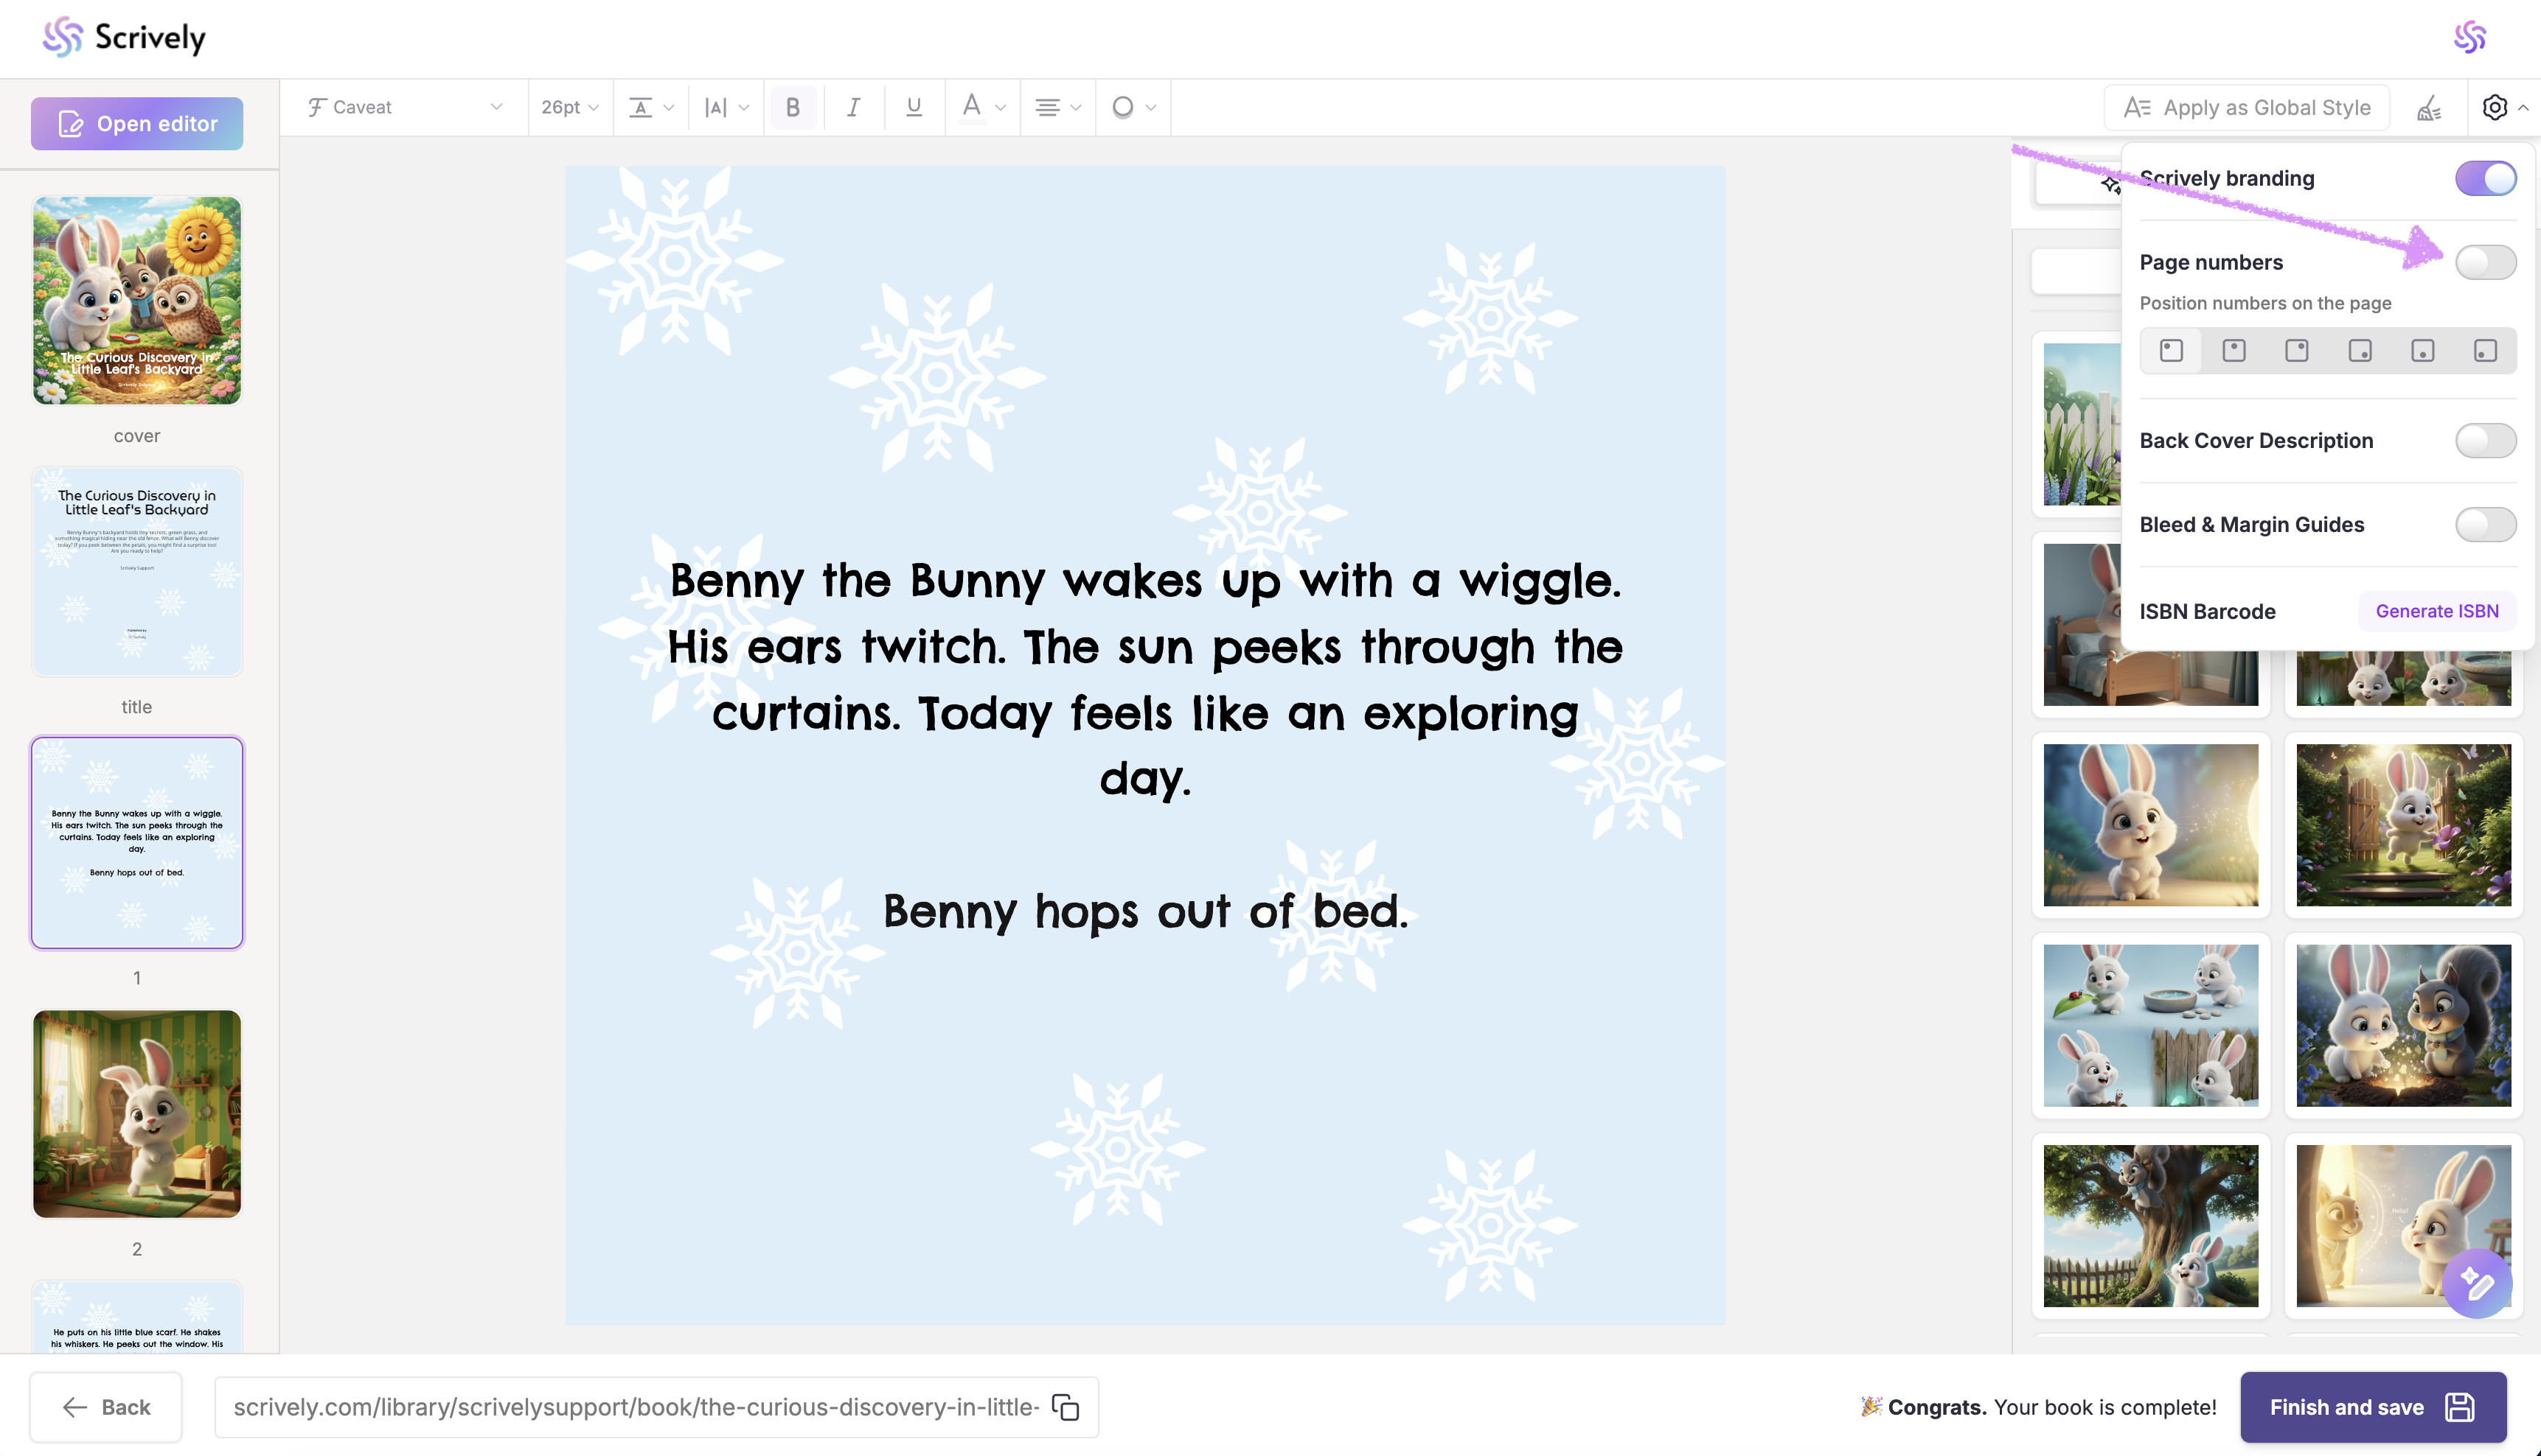This screenshot has width=2541, height=1456.
Task: Open the text alignment dropdown
Action: [x=1057, y=107]
